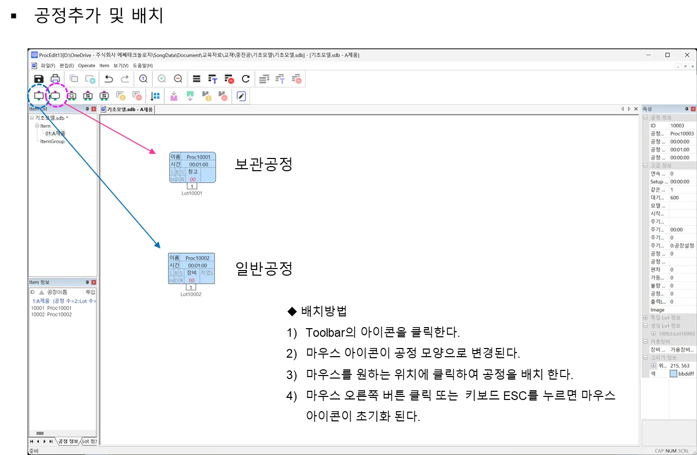Click the Save icon in the toolbar

point(39,79)
